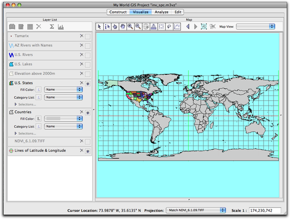290x219 pixels.
Task: Click the Sigma summary statistics icon
Action: 52,27
